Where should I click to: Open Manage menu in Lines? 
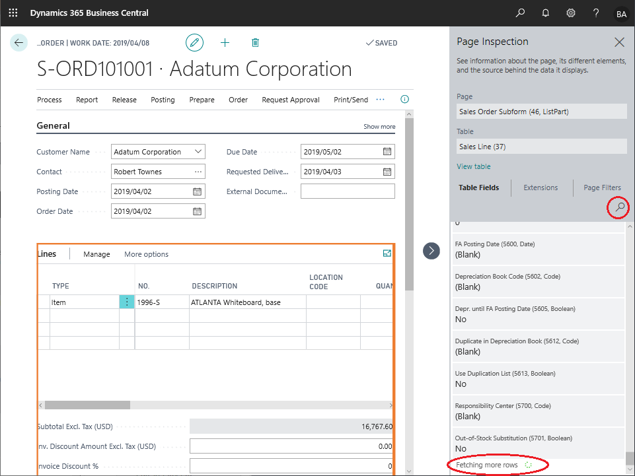click(x=96, y=254)
